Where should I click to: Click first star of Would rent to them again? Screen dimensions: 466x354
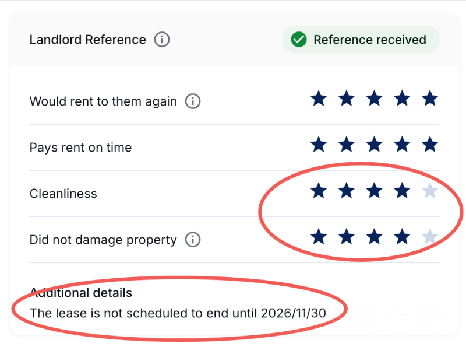319,99
